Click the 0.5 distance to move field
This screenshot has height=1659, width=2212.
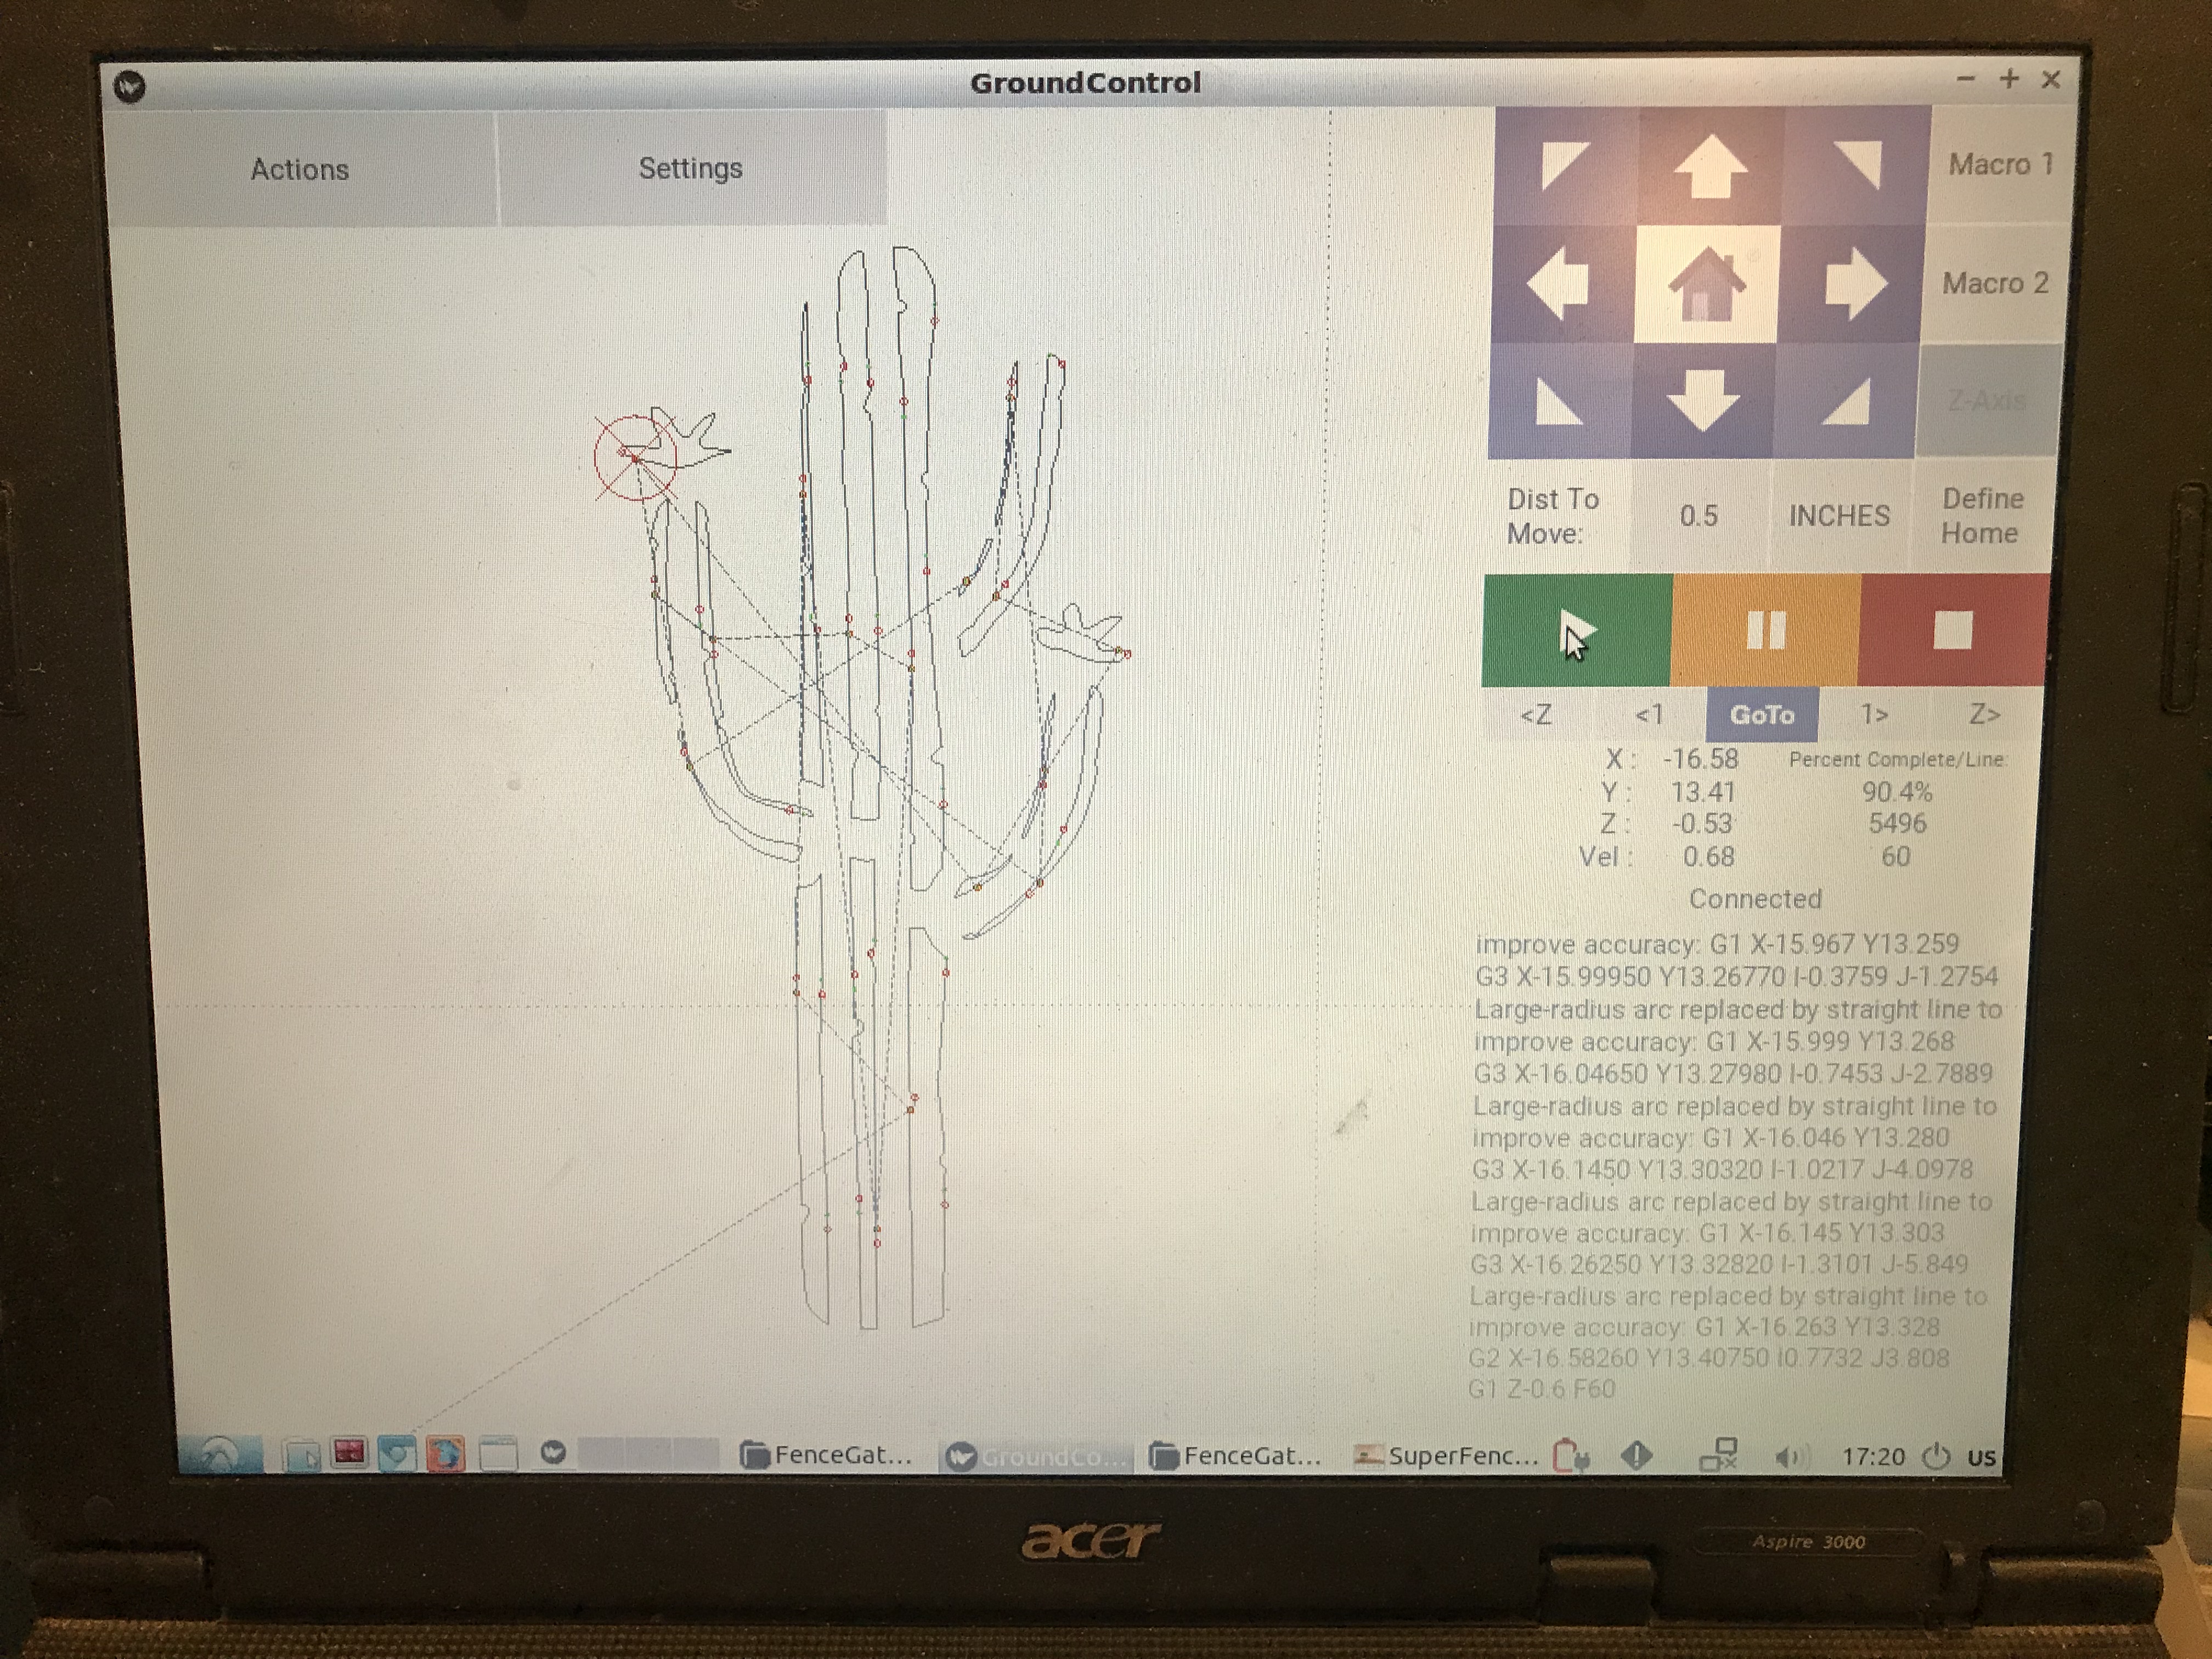1699,516
